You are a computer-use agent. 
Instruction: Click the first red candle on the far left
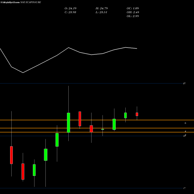point(11,155)
